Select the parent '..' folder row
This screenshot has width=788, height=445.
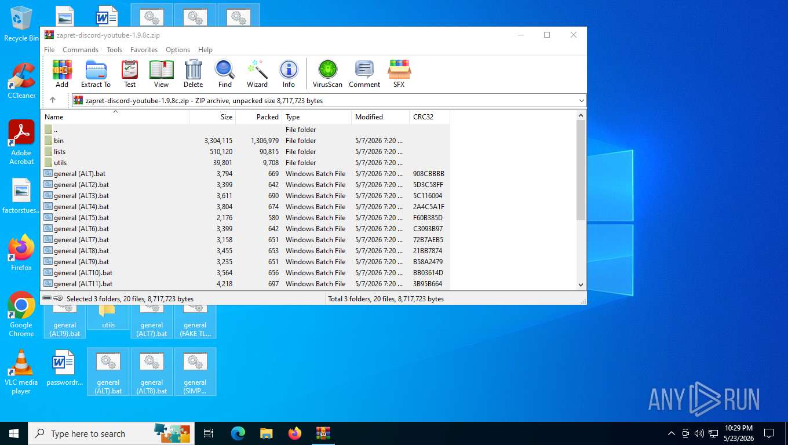coord(245,130)
